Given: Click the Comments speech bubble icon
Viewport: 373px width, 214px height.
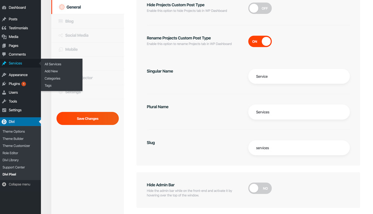Looking at the screenshot, I should (4, 54).
